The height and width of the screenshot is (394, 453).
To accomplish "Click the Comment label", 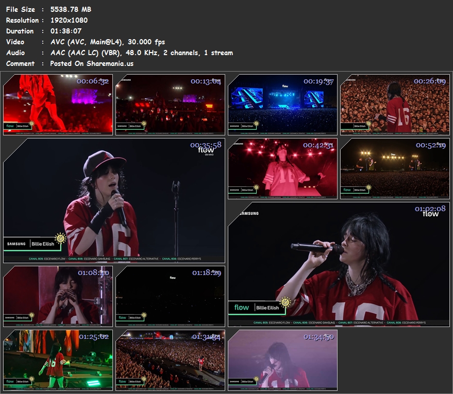I will pyautogui.click(x=20, y=63).
